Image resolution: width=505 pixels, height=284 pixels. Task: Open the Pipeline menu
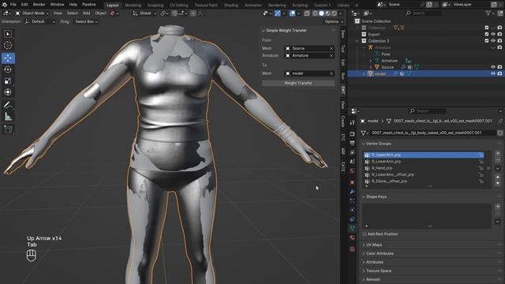[89, 5]
